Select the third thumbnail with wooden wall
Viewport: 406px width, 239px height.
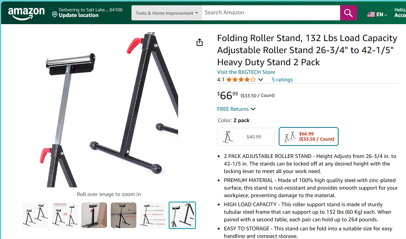(x=94, y=215)
